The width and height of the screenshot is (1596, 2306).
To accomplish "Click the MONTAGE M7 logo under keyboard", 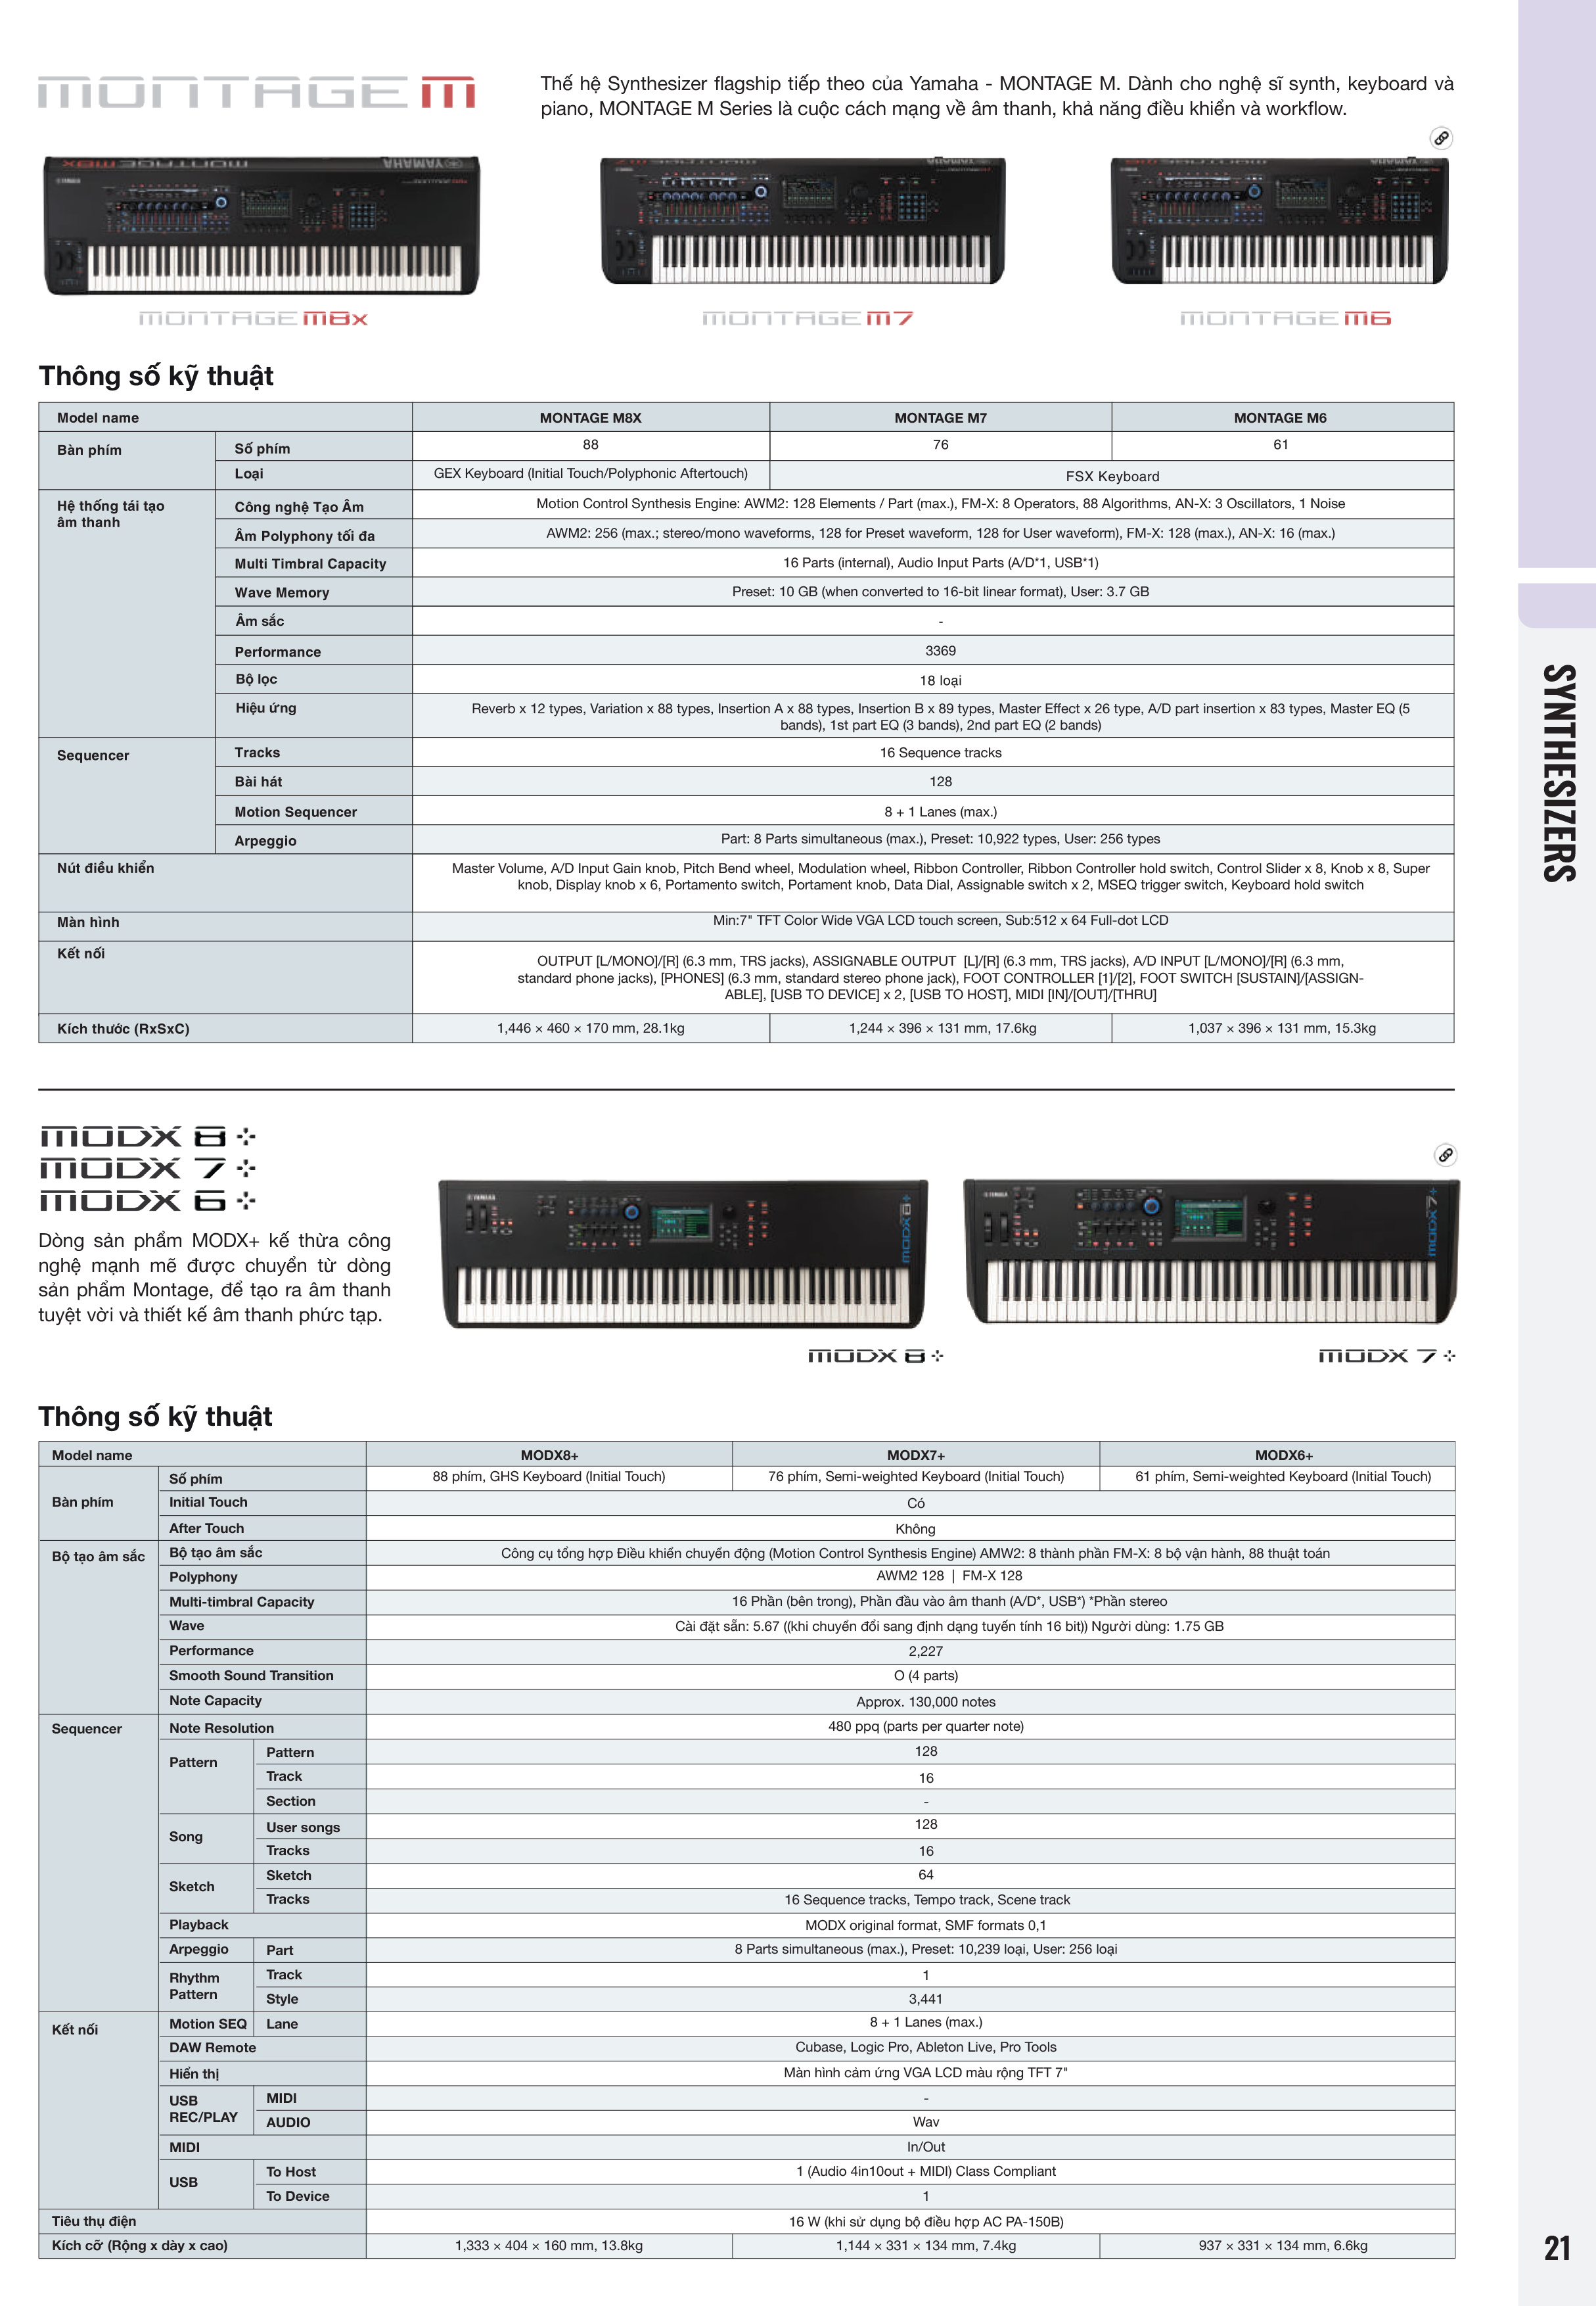I will tap(808, 319).
